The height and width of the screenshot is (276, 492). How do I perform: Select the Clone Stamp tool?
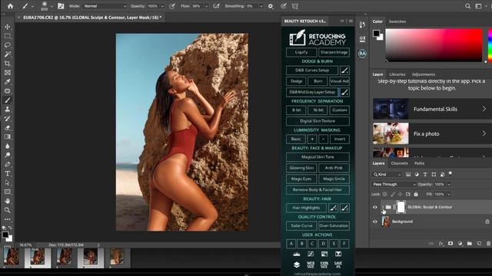tap(8, 109)
